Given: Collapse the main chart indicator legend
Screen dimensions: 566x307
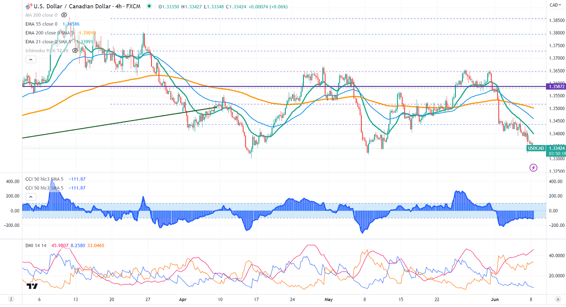Looking at the screenshot, I should pos(30,59).
